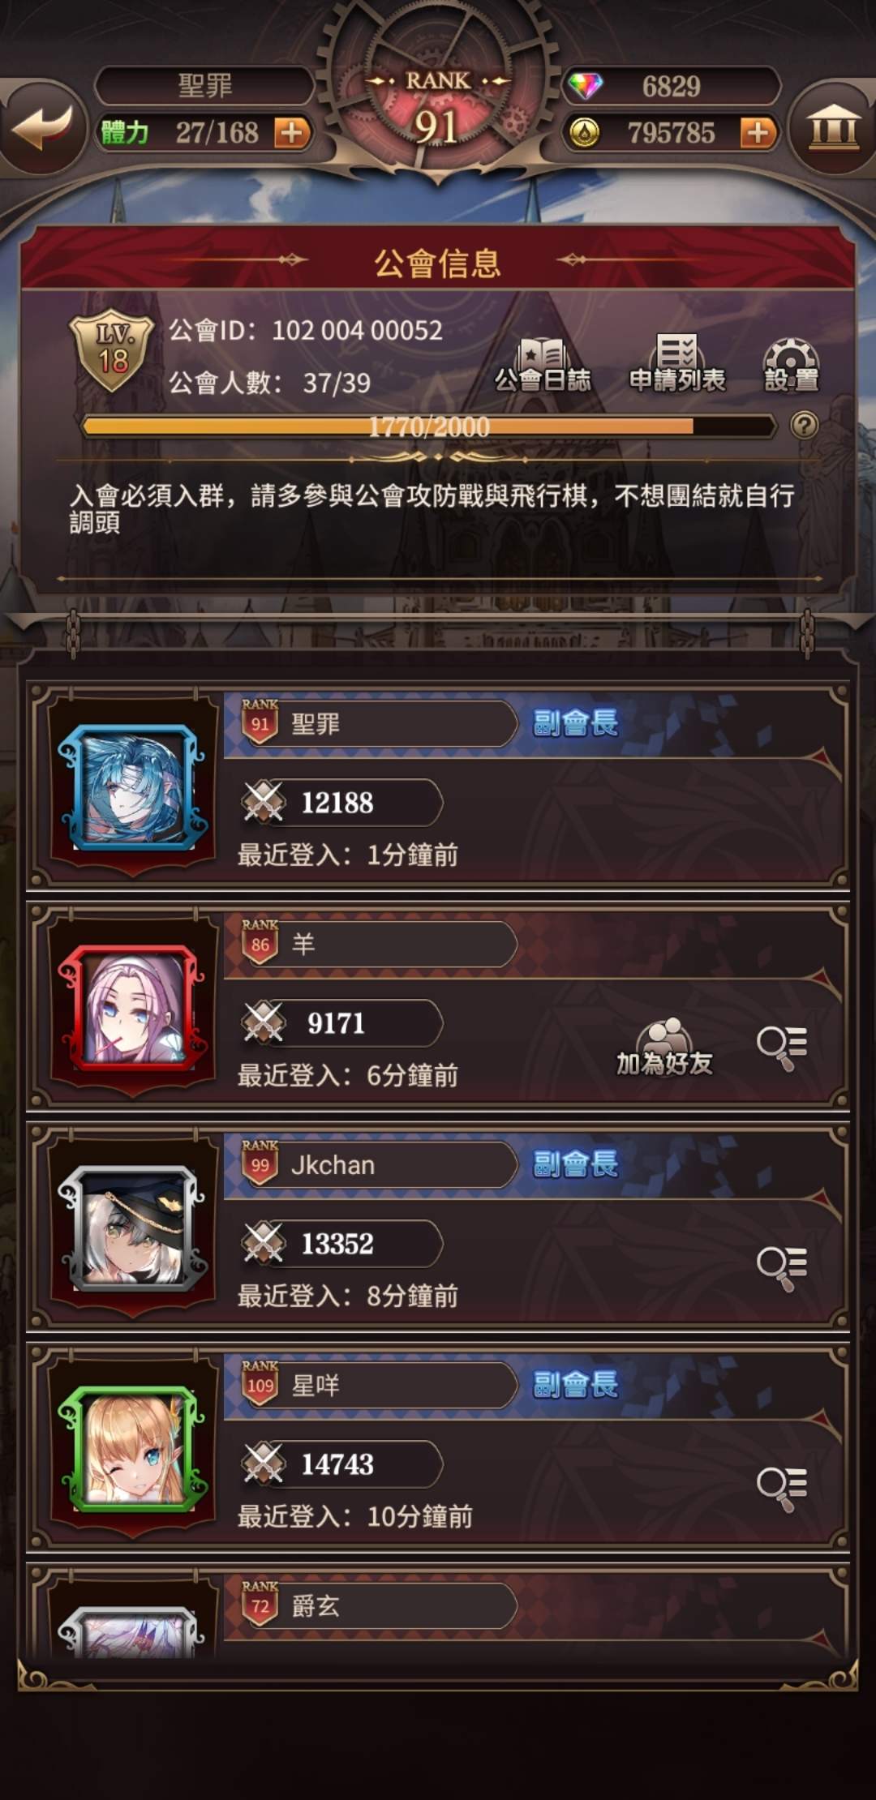876x1800 pixels.
Task: Open the guild hall building icon
Action: (x=834, y=127)
